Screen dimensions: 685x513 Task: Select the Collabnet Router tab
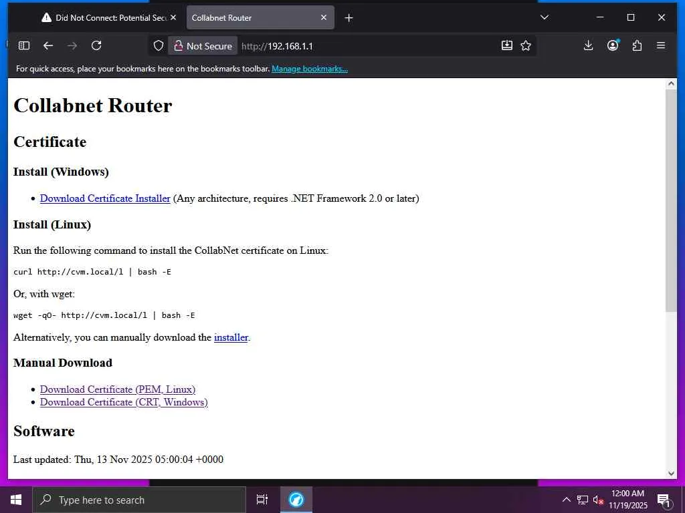click(x=260, y=18)
